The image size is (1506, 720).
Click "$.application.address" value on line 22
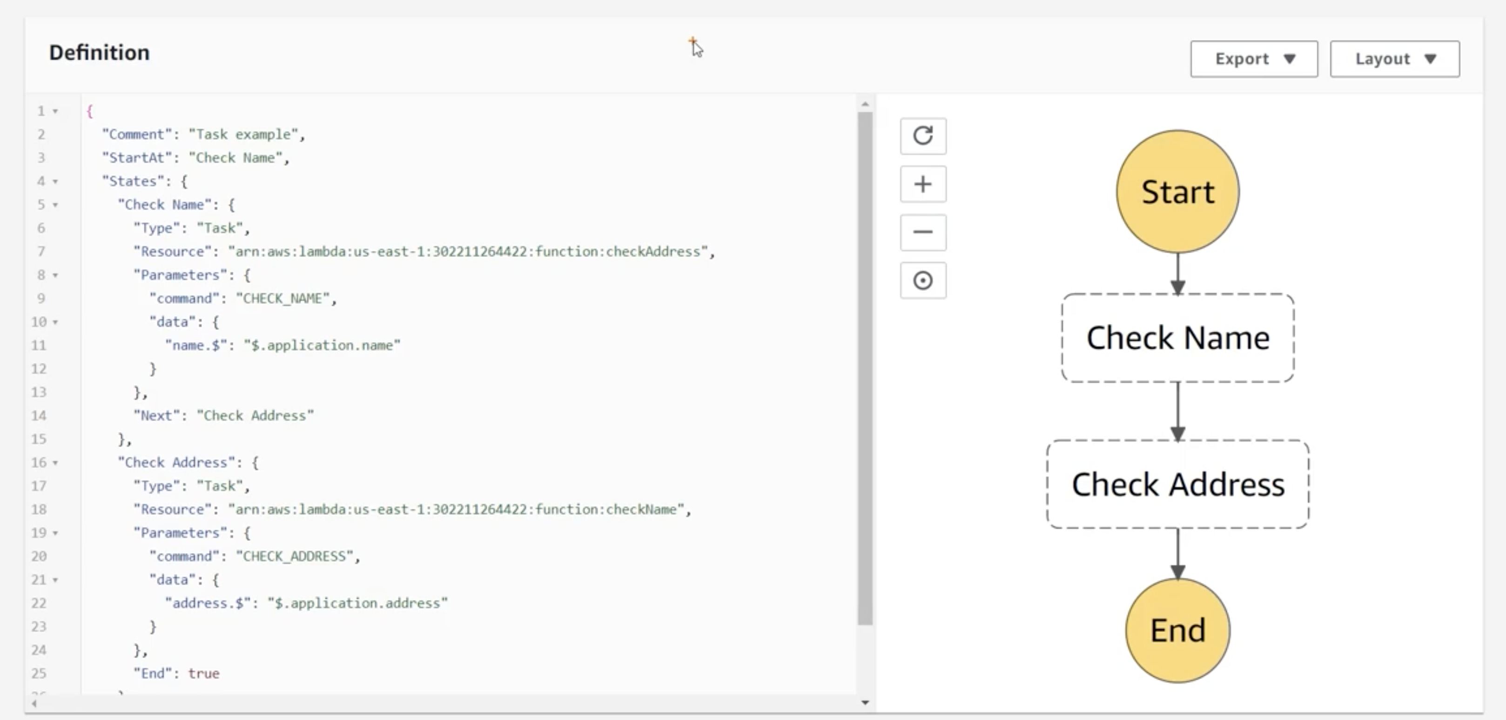pos(357,603)
